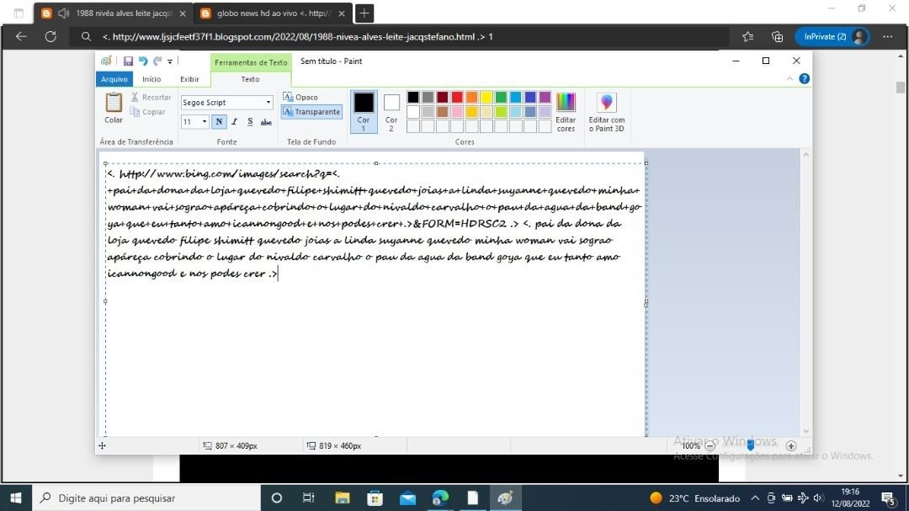Open the browser Collections icon
Image resolution: width=909 pixels, height=511 pixels.
click(x=778, y=36)
